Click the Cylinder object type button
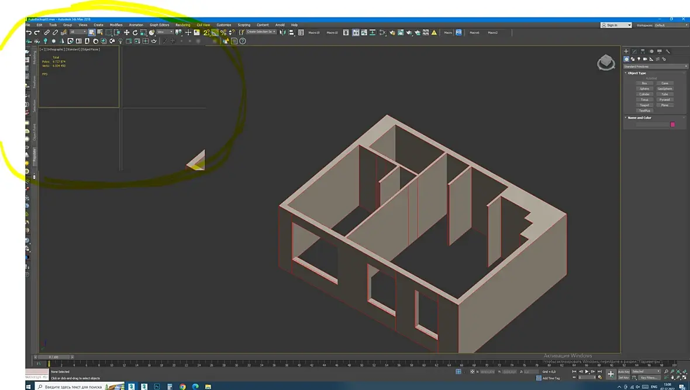The height and width of the screenshot is (390, 690). pyautogui.click(x=644, y=94)
